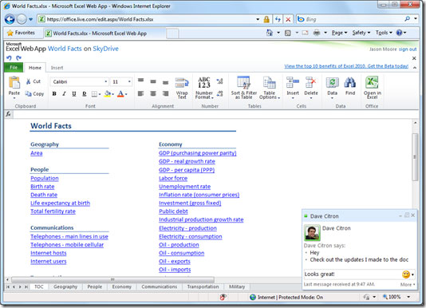Viewport: 426px width, 308px height.
Task: Click the chat reply box "Looks great!"
Action: click(x=352, y=274)
